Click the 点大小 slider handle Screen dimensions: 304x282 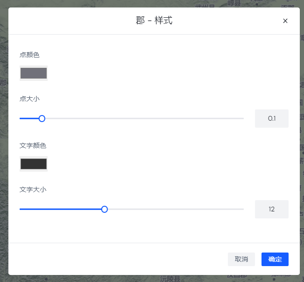[x=42, y=119]
